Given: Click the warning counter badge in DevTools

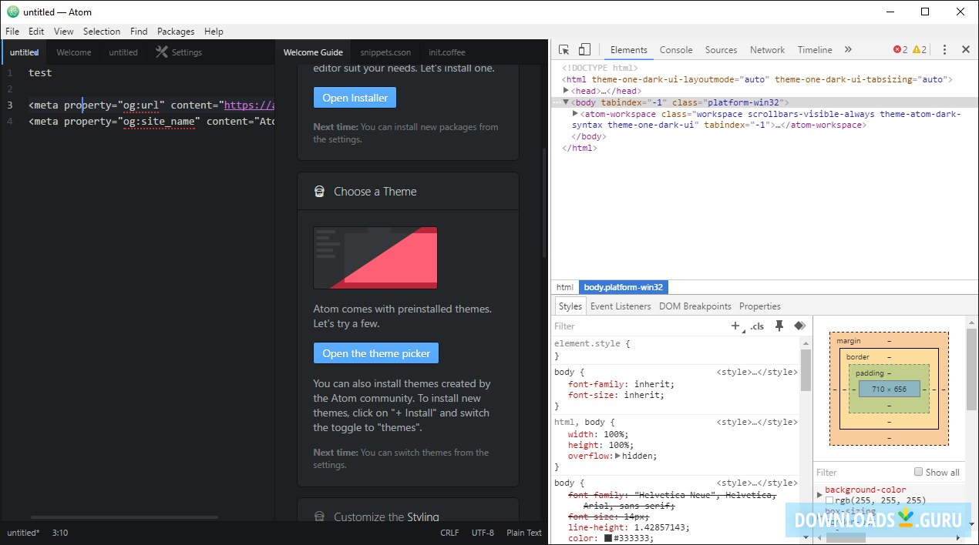Looking at the screenshot, I should pyautogui.click(x=921, y=49).
